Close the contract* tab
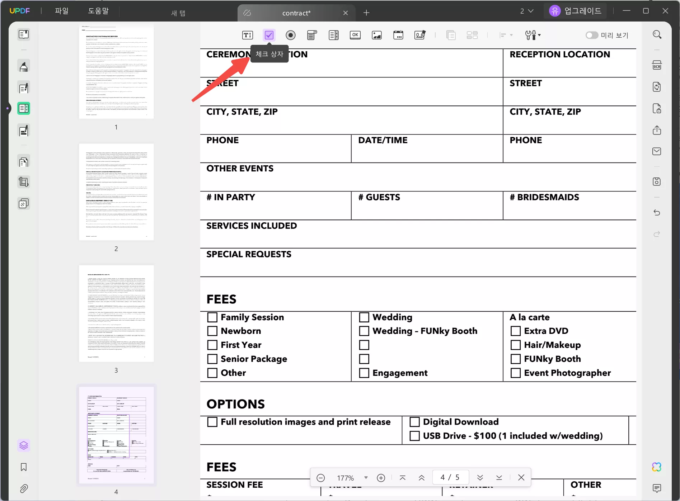680x501 pixels. point(346,13)
